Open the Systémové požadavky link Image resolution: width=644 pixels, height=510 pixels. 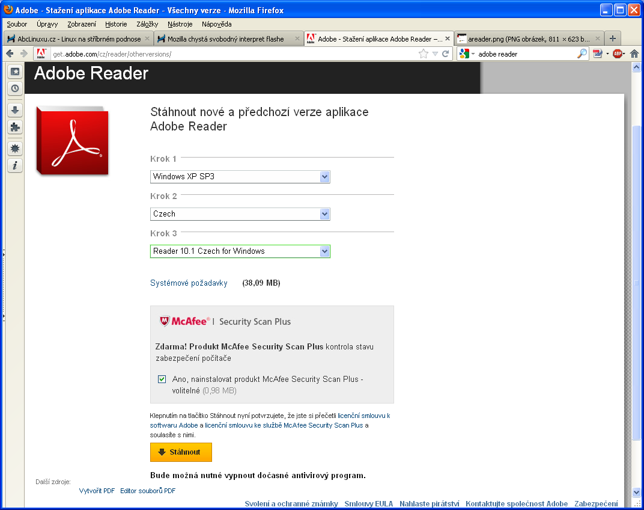click(189, 283)
